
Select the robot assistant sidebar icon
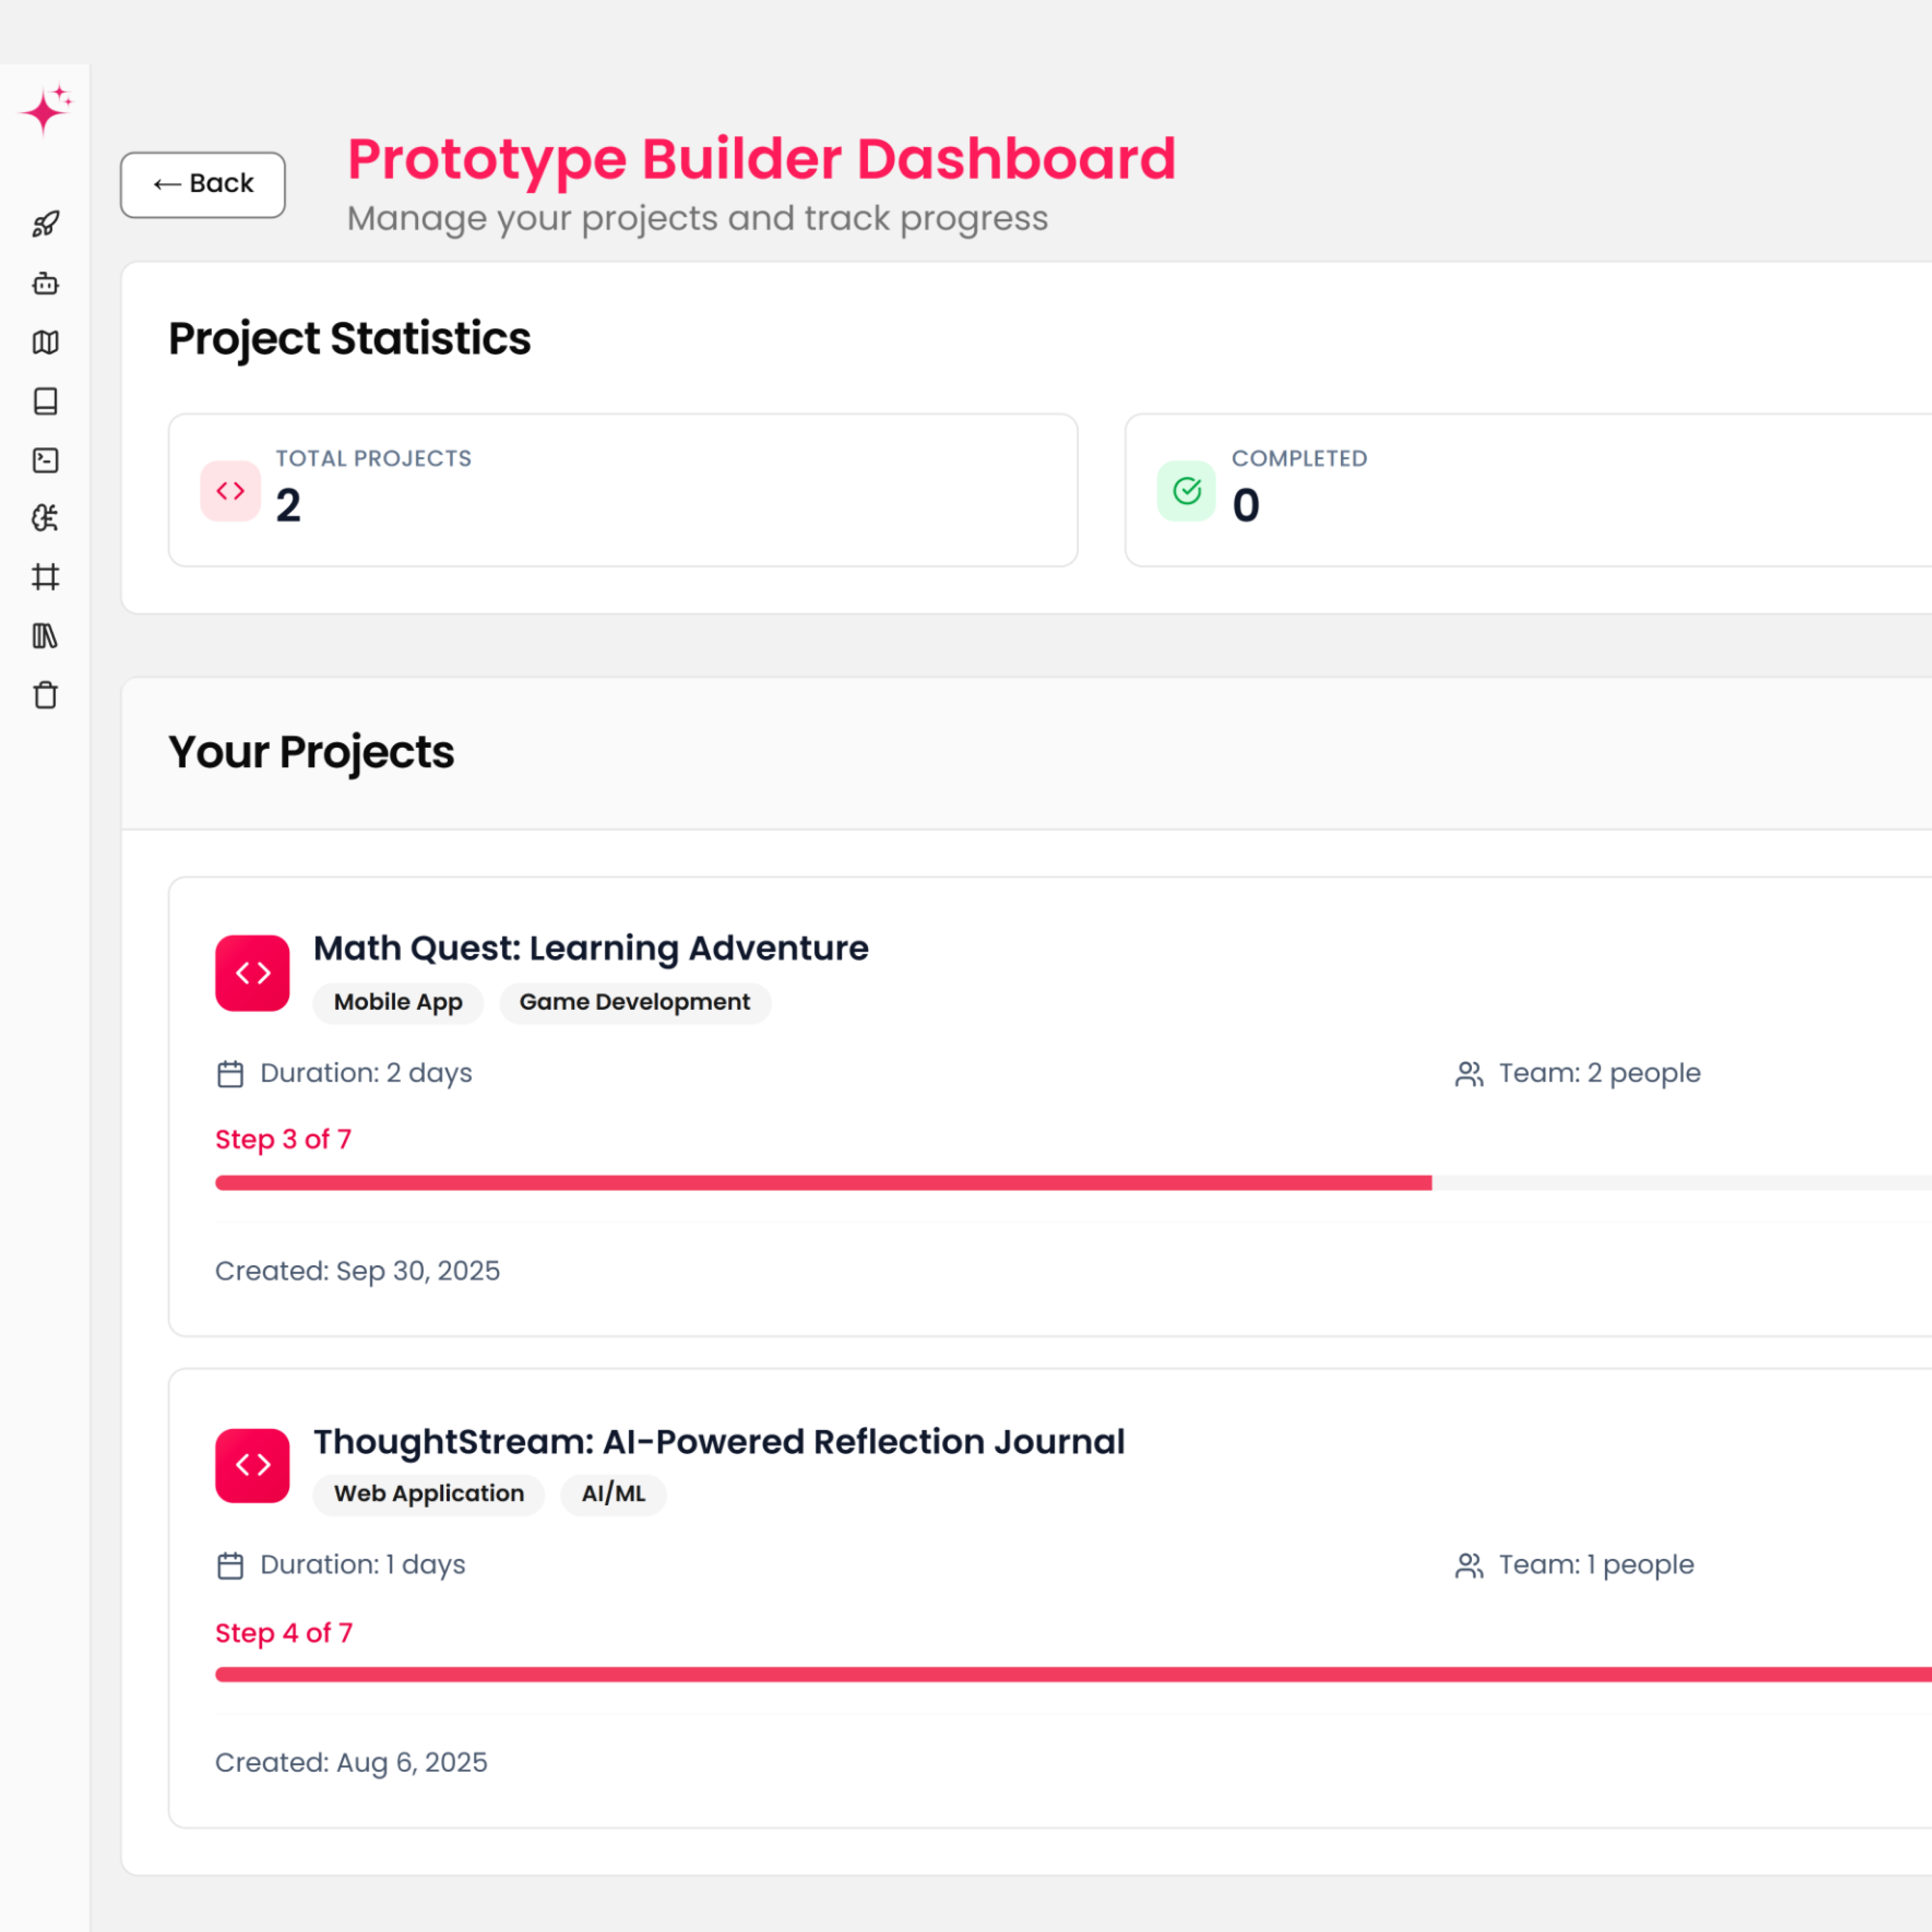pyautogui.click(x=45, y=284)
